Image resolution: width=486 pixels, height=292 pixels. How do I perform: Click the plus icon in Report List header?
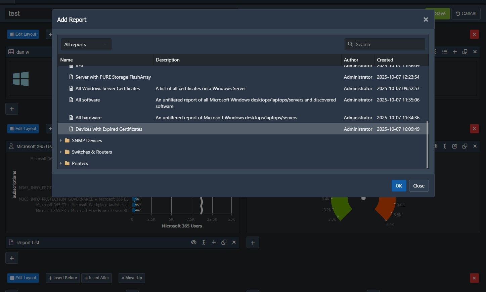(x=214, y=242)
